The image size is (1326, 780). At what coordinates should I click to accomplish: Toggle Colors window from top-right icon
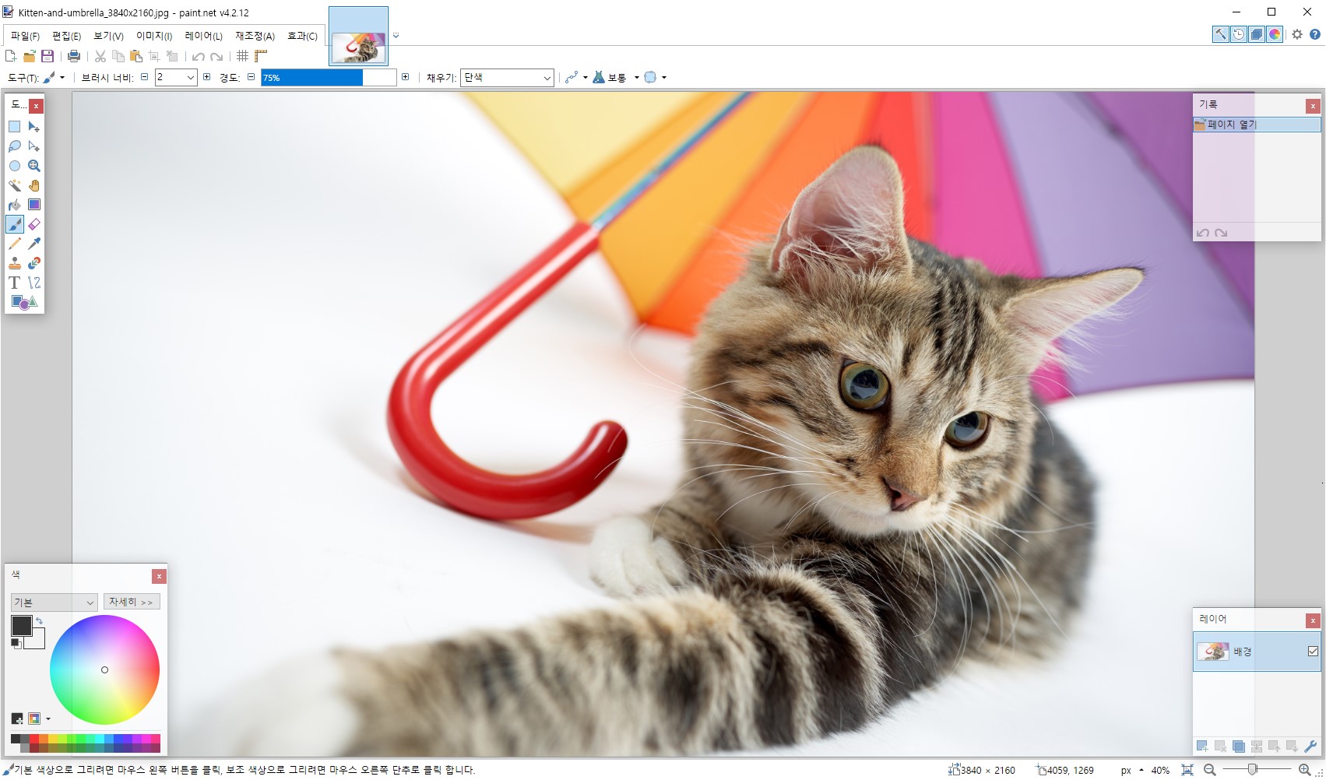[1275, 34]
